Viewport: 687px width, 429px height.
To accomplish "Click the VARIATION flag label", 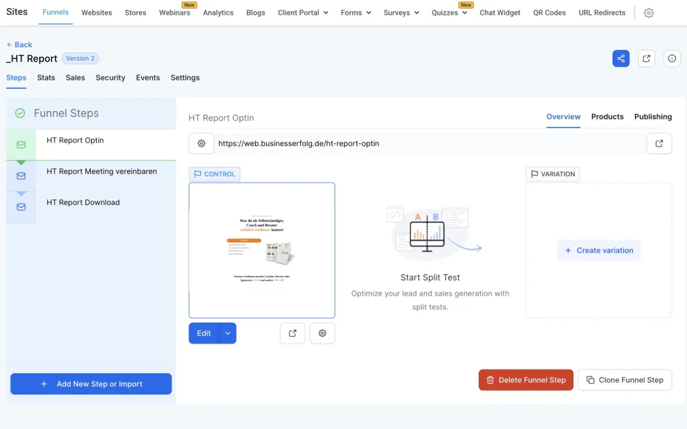I will 552,174.
